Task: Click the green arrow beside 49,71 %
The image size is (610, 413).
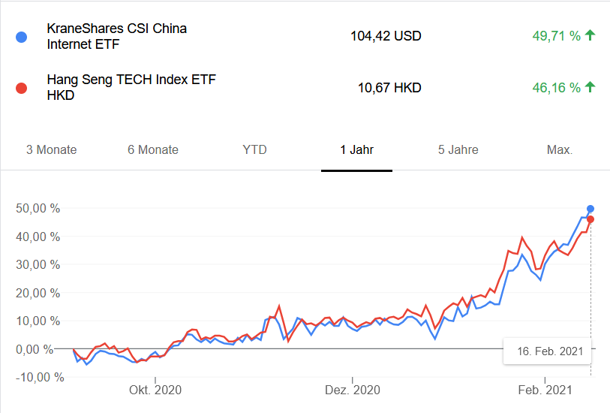Action: point(590,35)
